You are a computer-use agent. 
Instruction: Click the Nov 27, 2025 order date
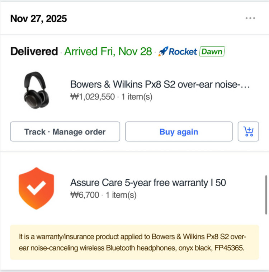(x=38, y=19)
